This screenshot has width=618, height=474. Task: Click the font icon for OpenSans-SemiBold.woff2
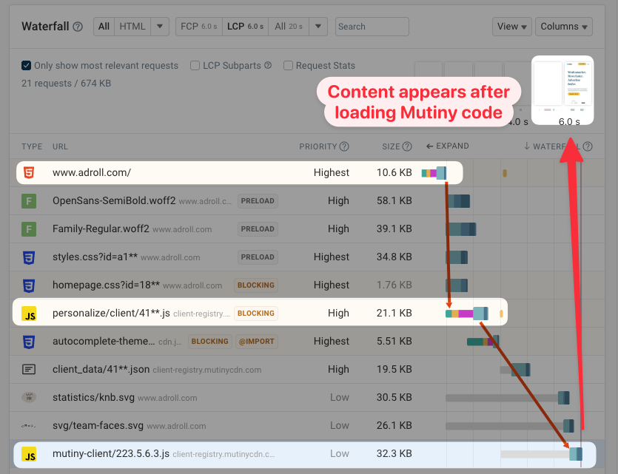(x=28, y=200)
